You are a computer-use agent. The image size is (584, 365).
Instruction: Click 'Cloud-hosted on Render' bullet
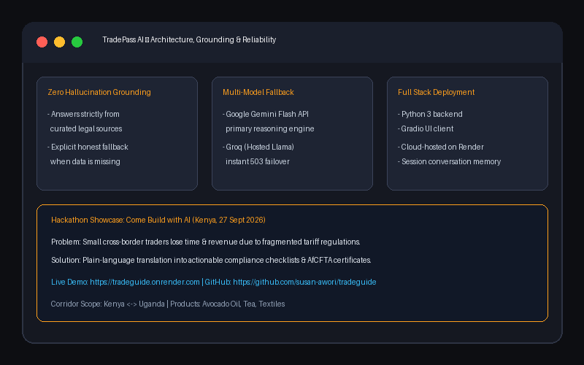441,147
